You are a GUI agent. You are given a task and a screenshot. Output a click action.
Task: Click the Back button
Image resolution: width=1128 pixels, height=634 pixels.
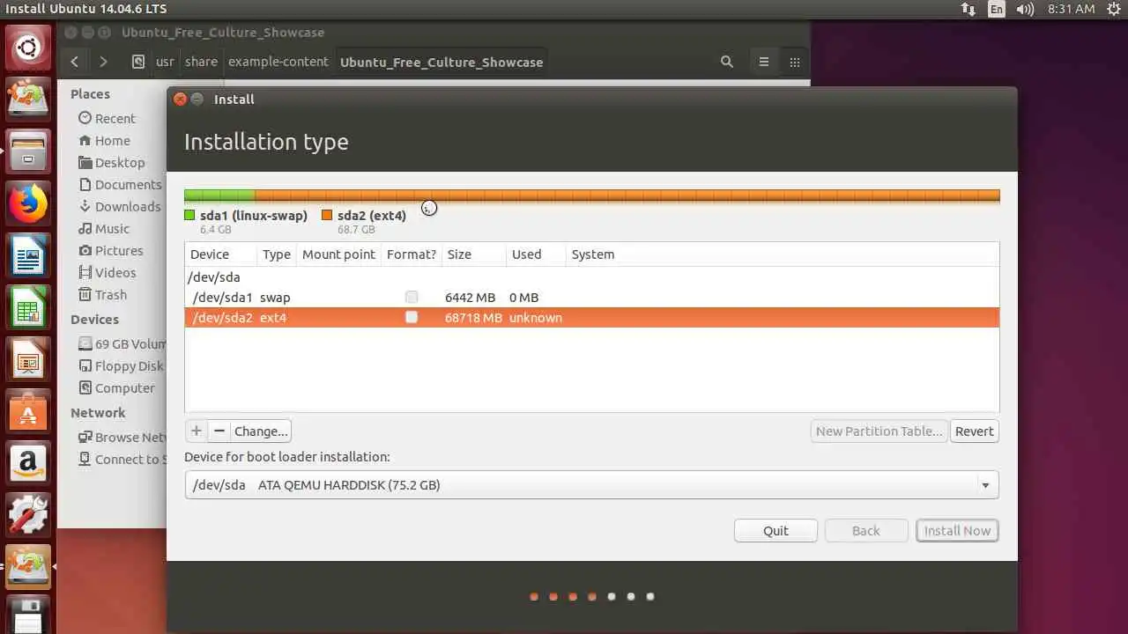[x=865, y=530]
